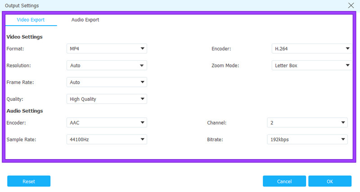Screen dimensions: 360x192
Task: Switch to the Video Export tab
Action: pyautogui.click(x=31, y=20)
